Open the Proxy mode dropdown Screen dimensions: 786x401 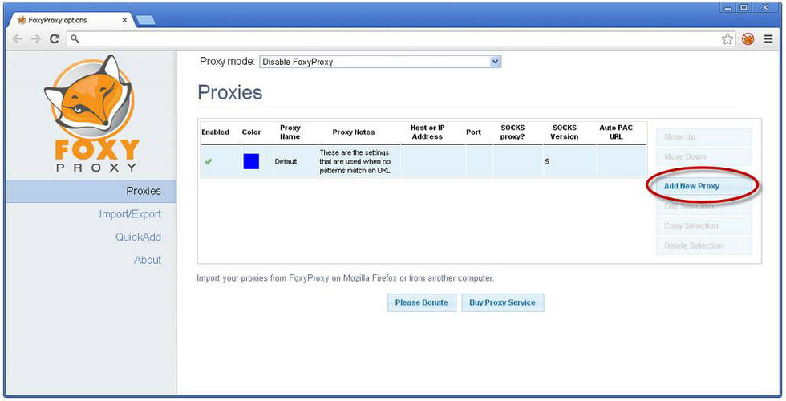[x=380, y=62]
